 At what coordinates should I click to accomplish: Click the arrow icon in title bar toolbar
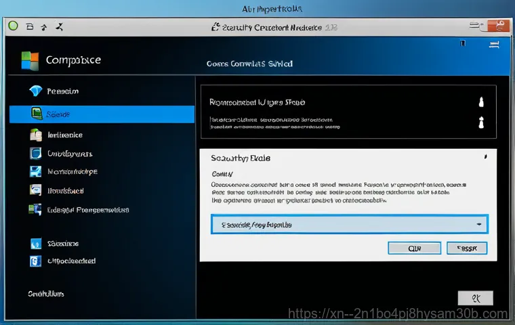(44, 27)
